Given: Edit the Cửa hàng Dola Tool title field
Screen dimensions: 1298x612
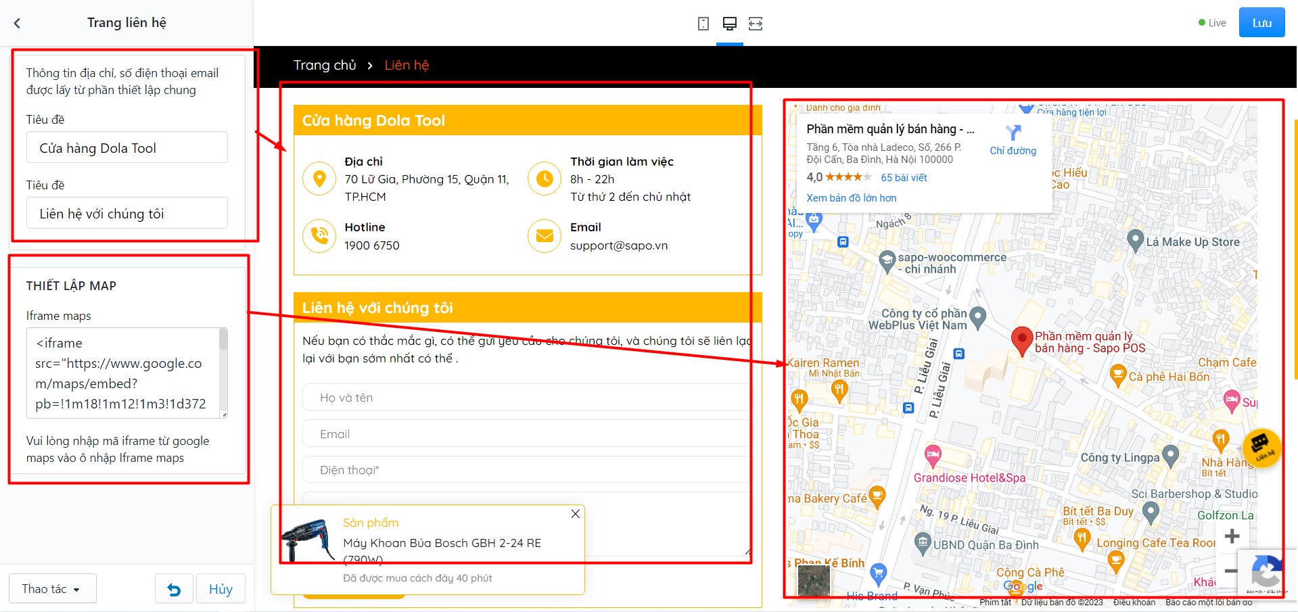Looking at the screenshot, I should (x=127, y=147).
